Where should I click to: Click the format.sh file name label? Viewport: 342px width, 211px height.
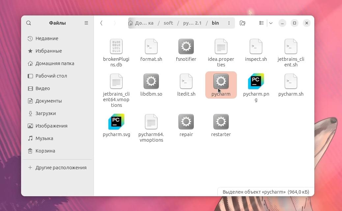(151, 59)
